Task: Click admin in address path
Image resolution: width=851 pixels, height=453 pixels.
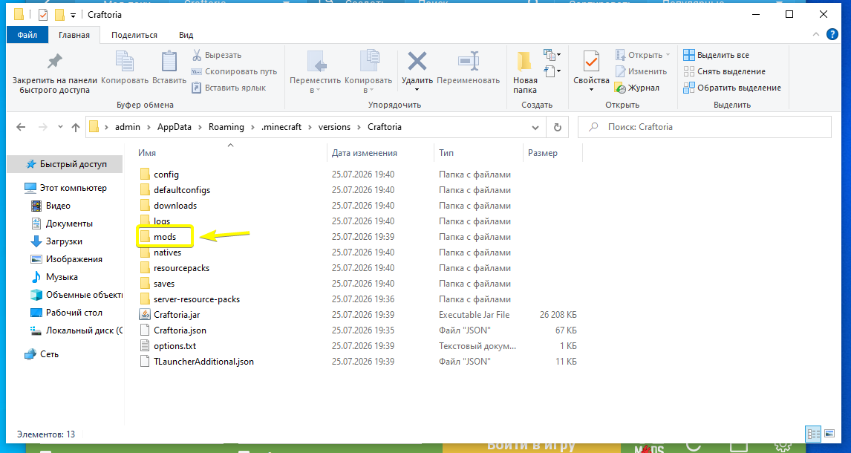Action: pyautogui.click(x=128, y=127)
